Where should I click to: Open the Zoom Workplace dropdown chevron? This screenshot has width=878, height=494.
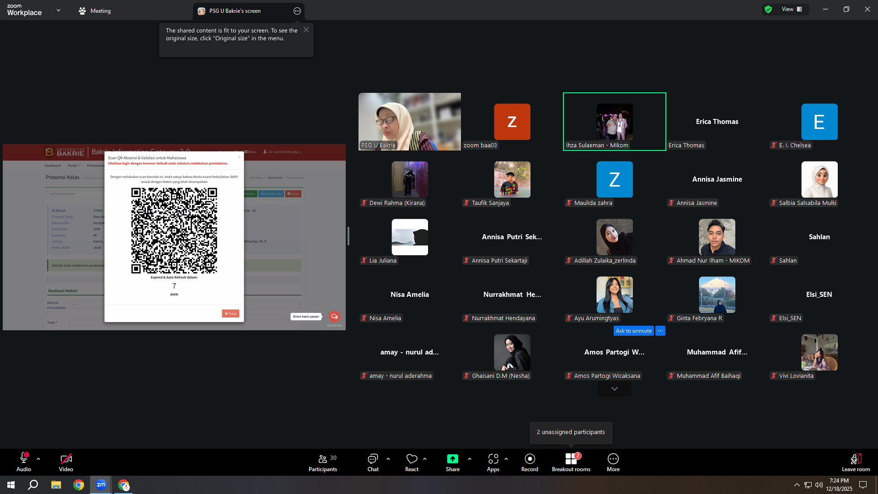(59, 10)
